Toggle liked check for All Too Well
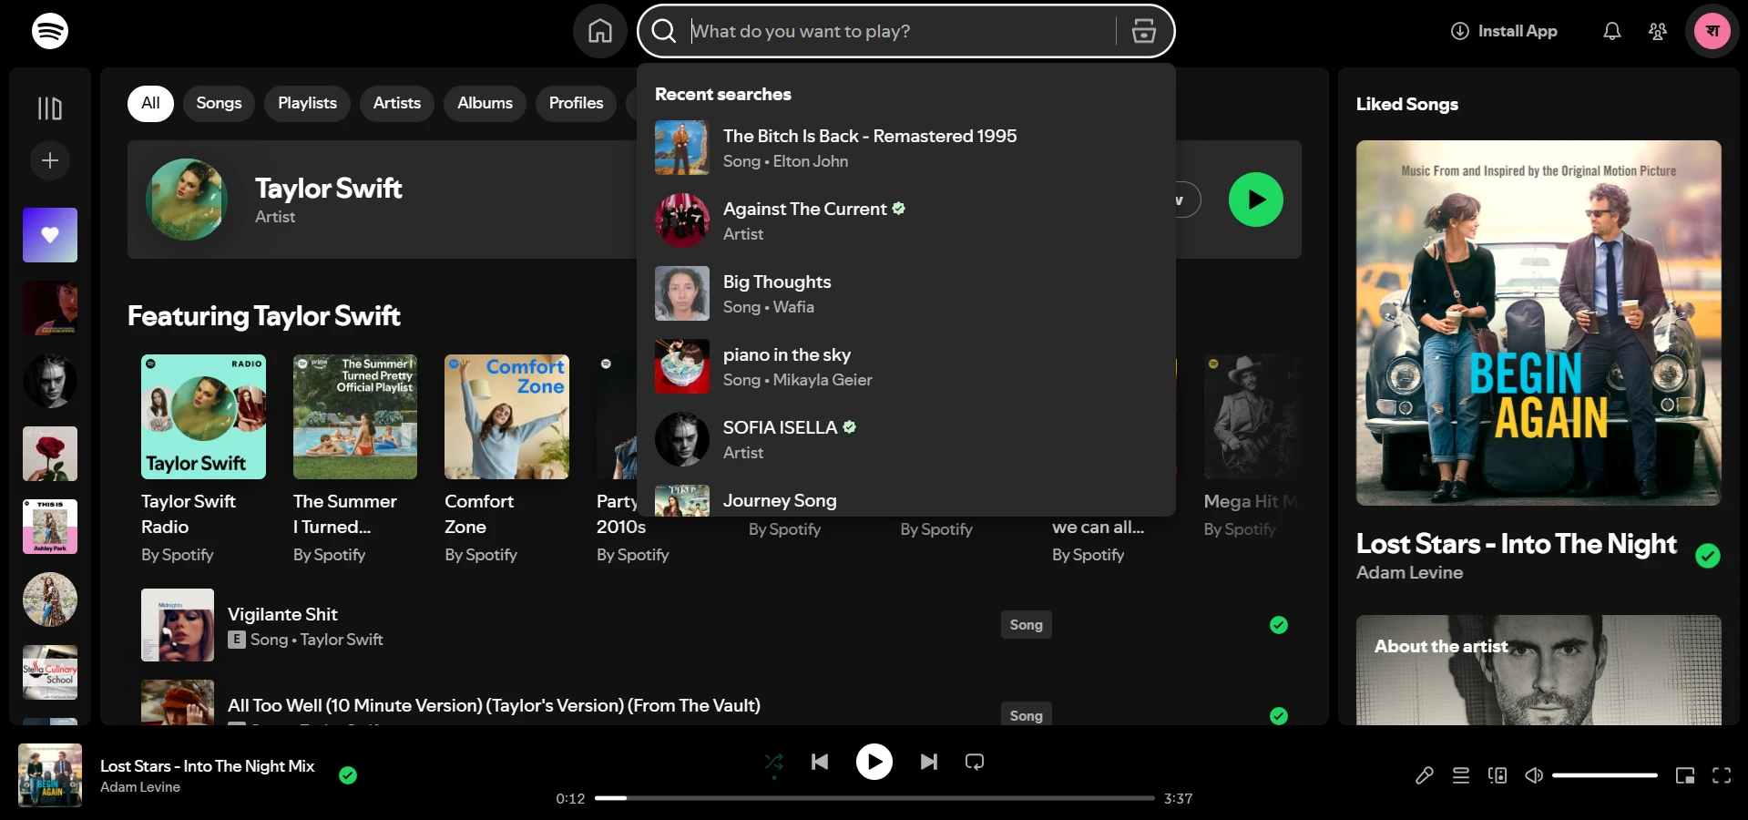The height and width of the screenshot is (820, 1748). [x=1279, y=715]
